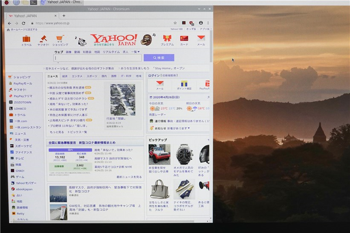Switch to the IT・科学 news tab
The image size is (350, 233).
pos(126,76)
